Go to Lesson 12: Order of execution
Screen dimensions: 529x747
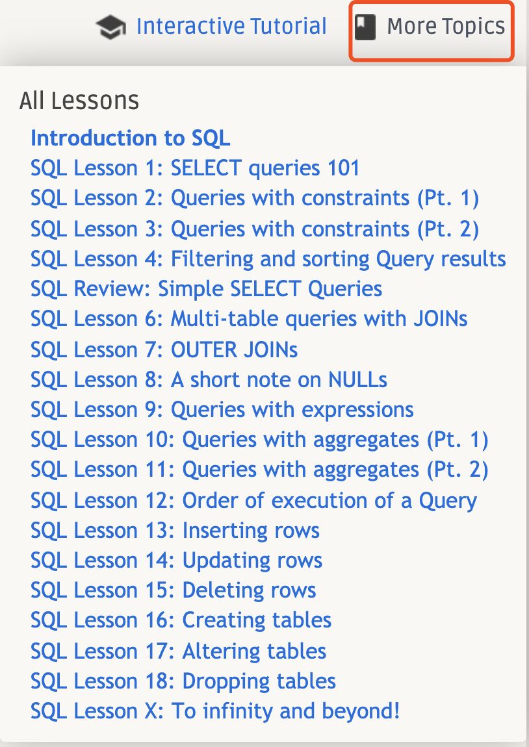[253, 501]
